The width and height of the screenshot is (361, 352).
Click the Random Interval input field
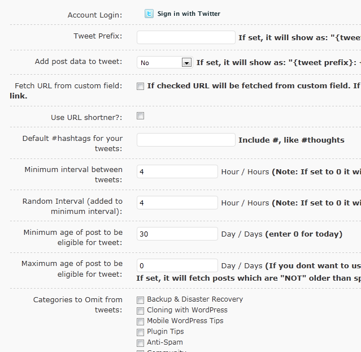pos(177,203)
